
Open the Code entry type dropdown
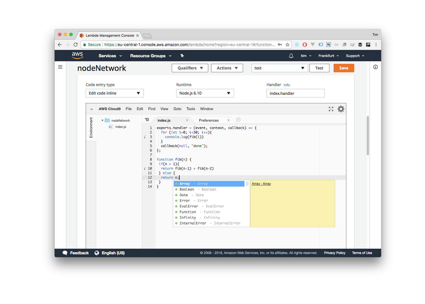point(115,93)
